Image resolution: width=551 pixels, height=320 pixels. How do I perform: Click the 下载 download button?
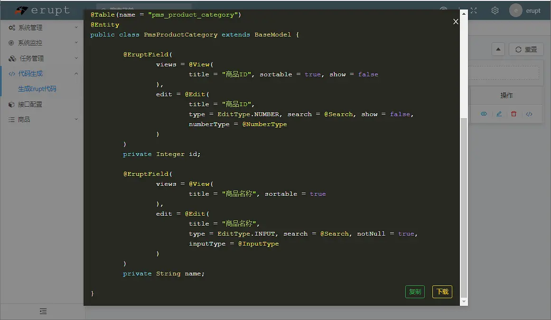442,292
